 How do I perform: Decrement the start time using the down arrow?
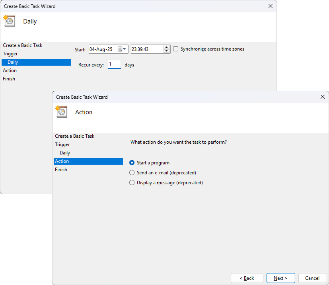(166, 51)
